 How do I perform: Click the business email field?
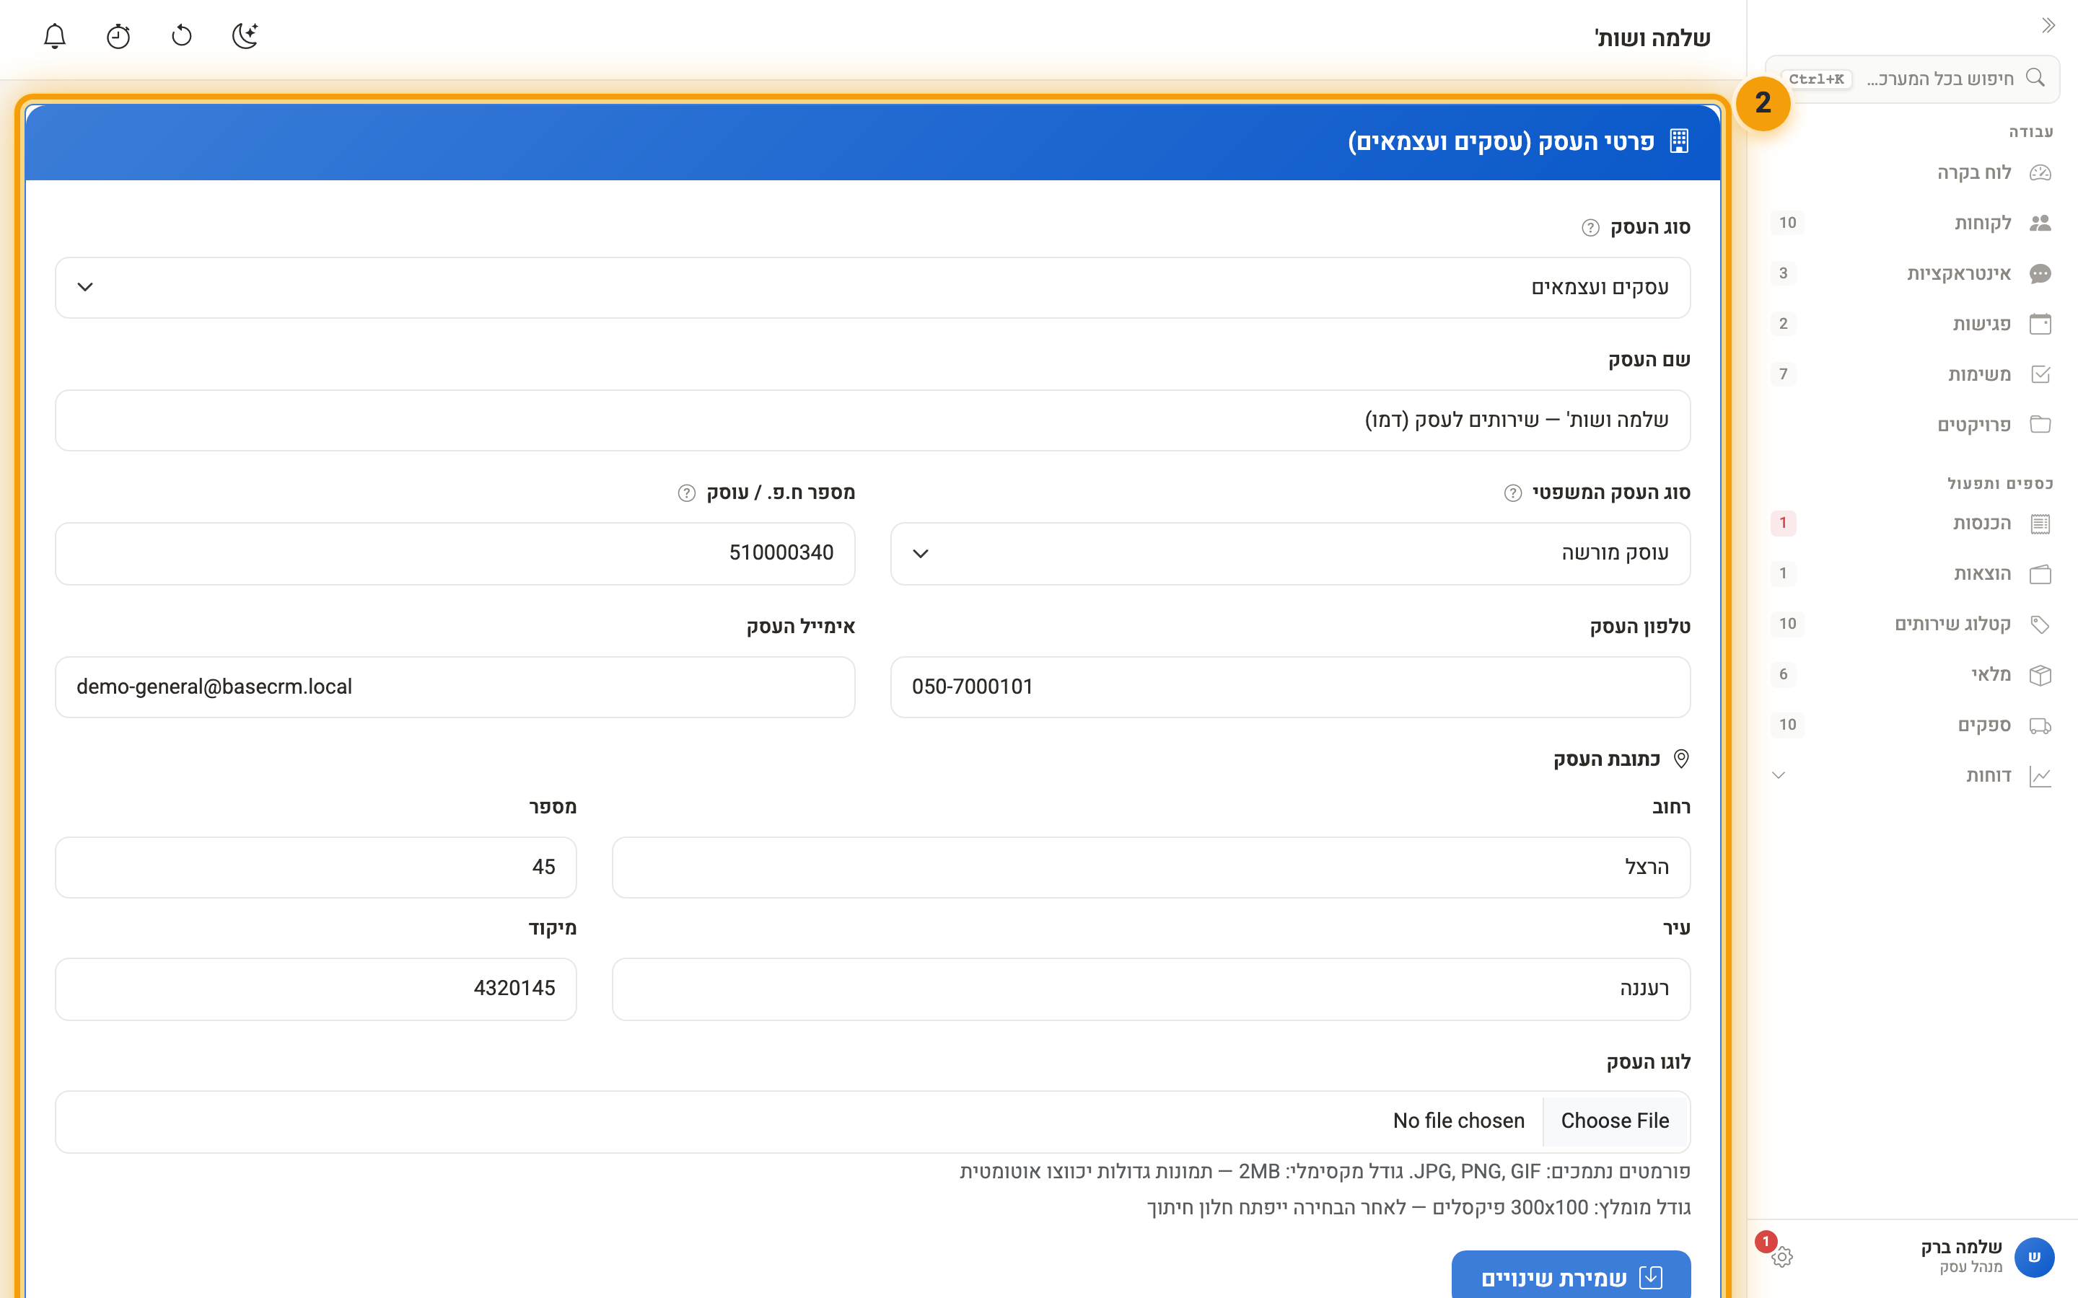click(x=455, y=686)
